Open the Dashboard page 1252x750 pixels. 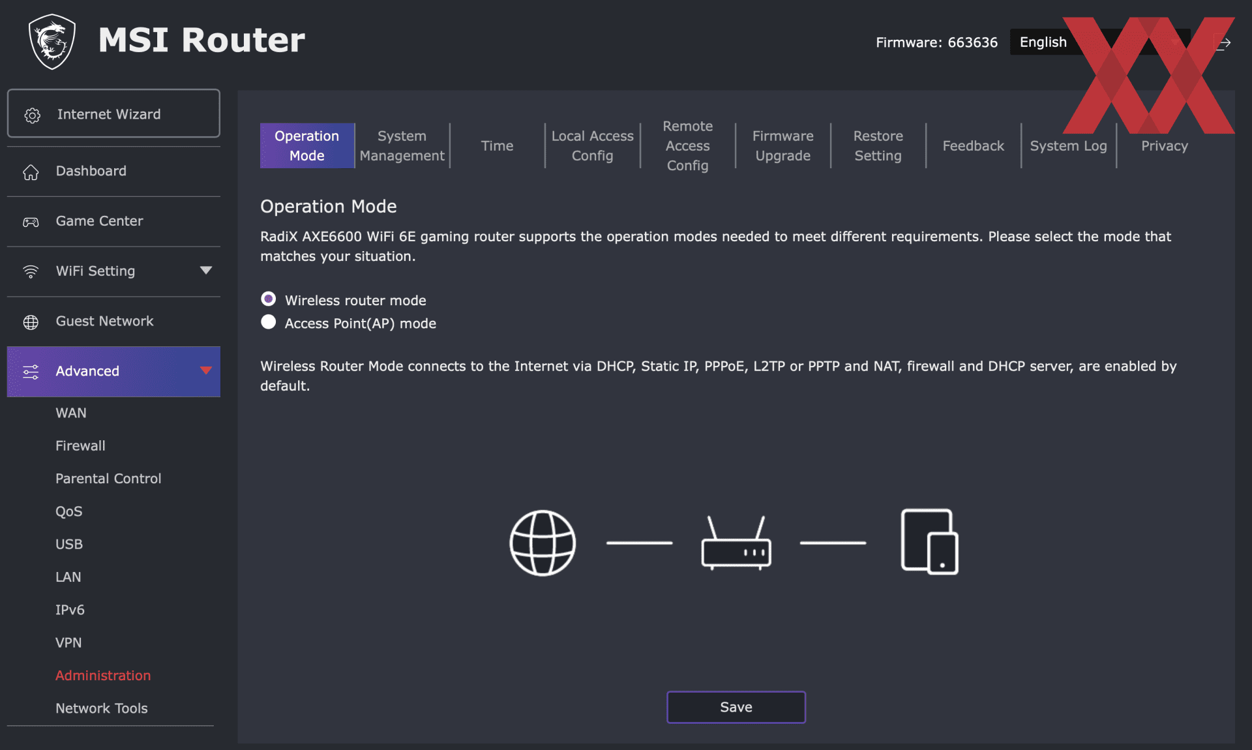click(113, 171)
